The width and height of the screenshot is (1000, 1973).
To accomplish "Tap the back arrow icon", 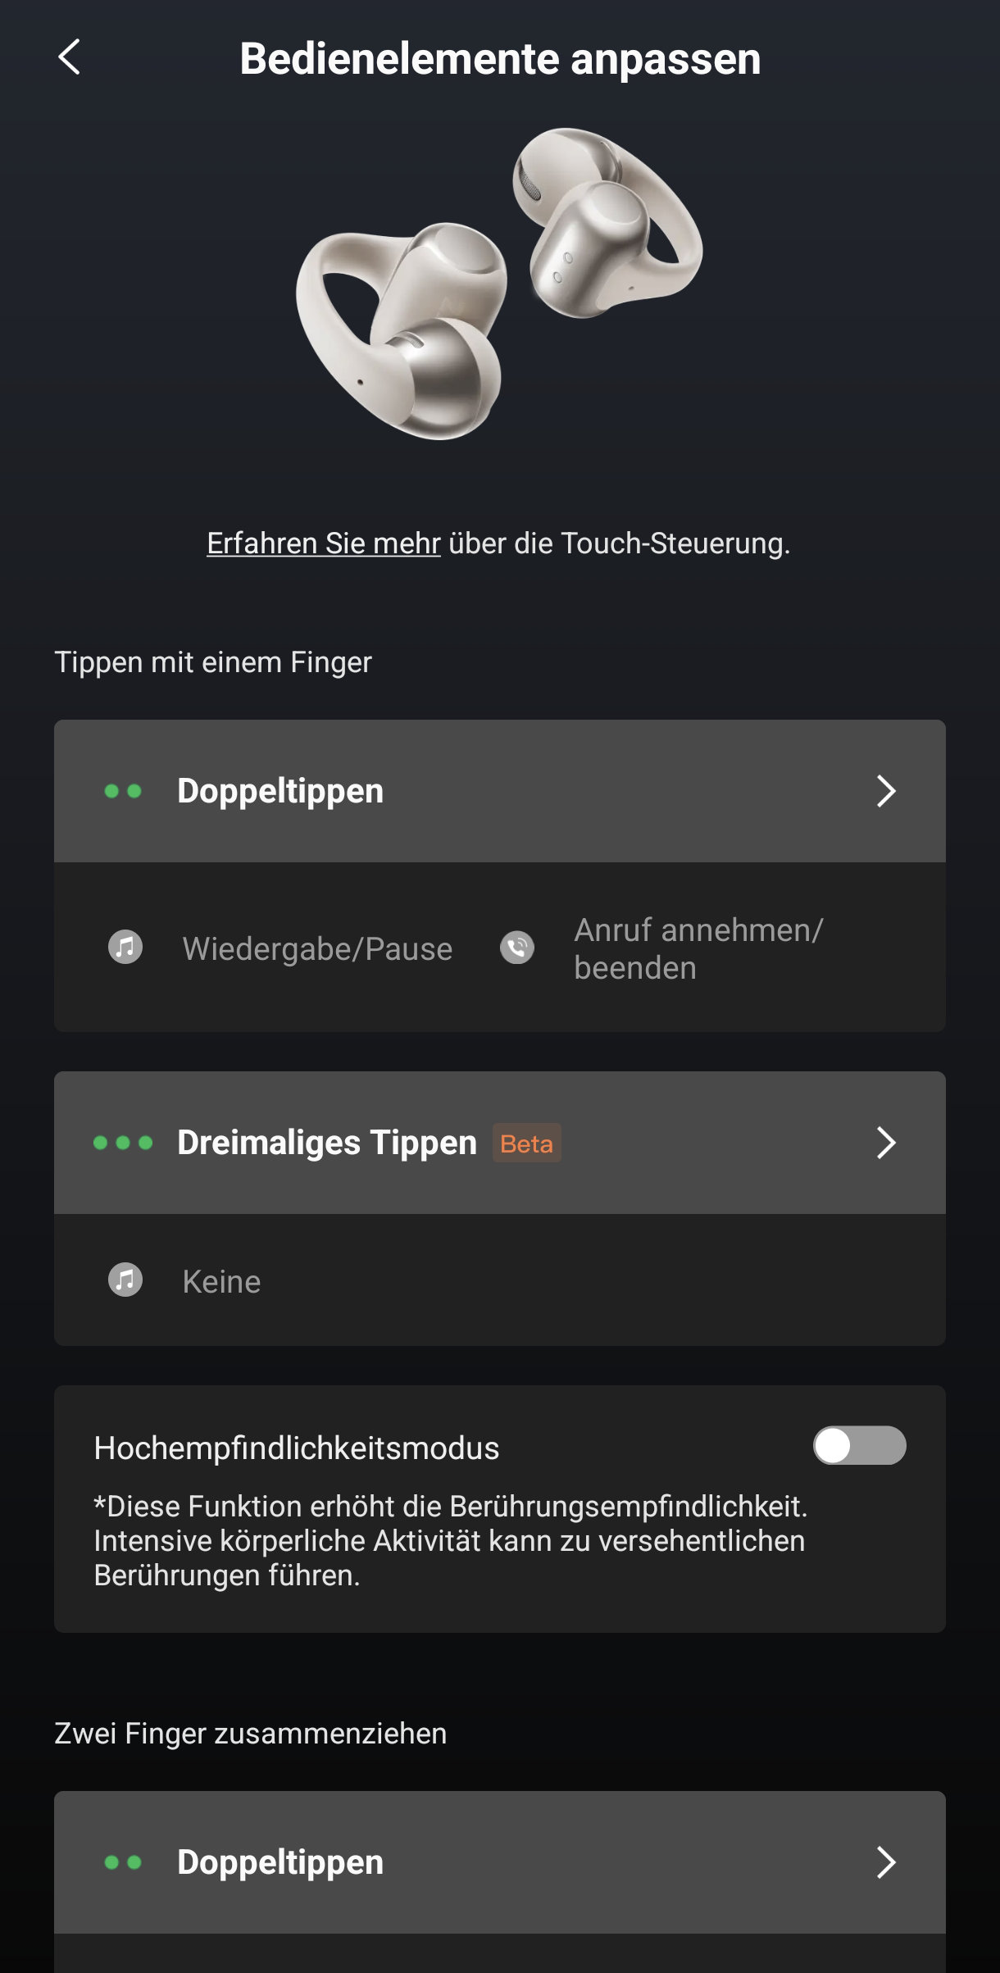I will pos(70,57).
